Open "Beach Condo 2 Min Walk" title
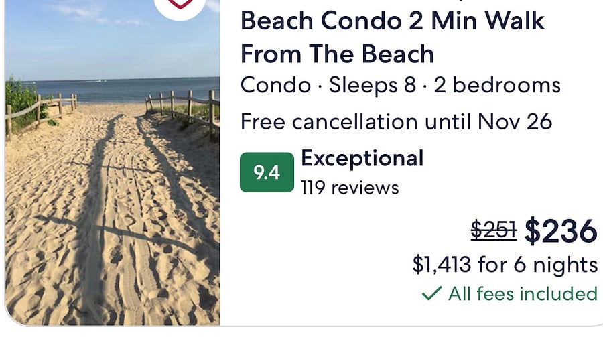 pyautogui.click(x=392, y=21)
